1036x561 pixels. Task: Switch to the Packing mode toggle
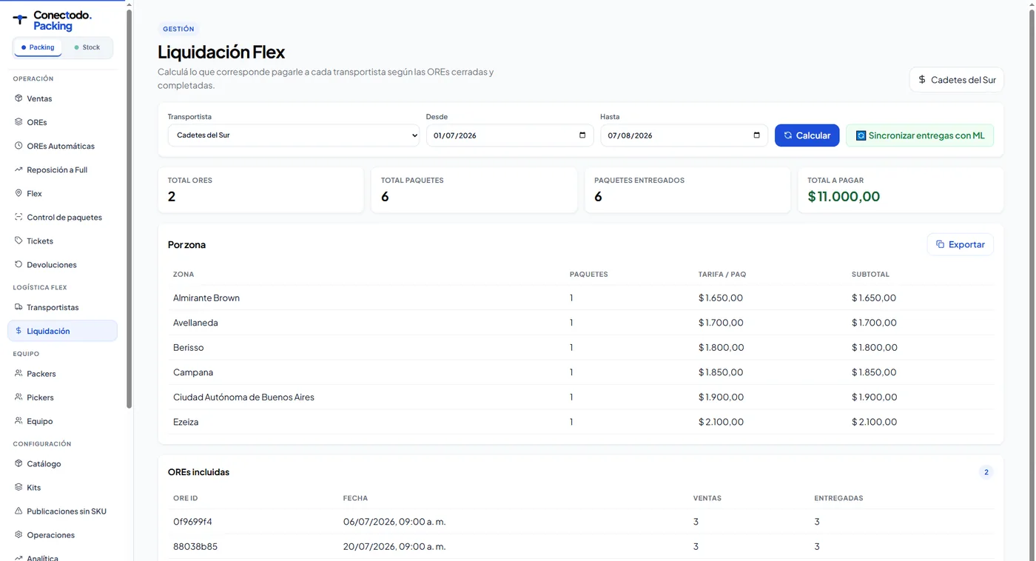tap(38, 47)
